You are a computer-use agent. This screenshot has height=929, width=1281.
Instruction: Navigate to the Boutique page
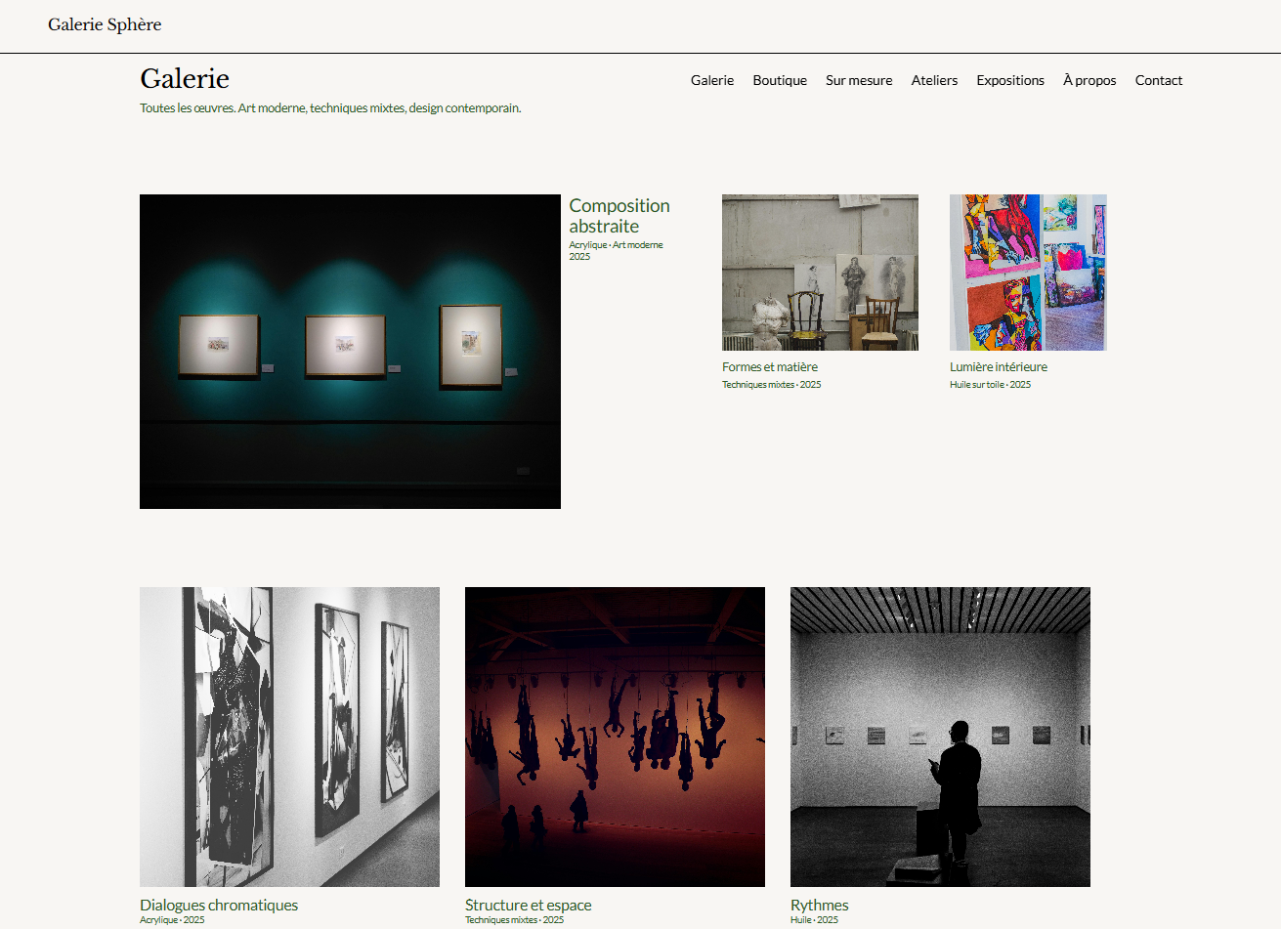780,80
